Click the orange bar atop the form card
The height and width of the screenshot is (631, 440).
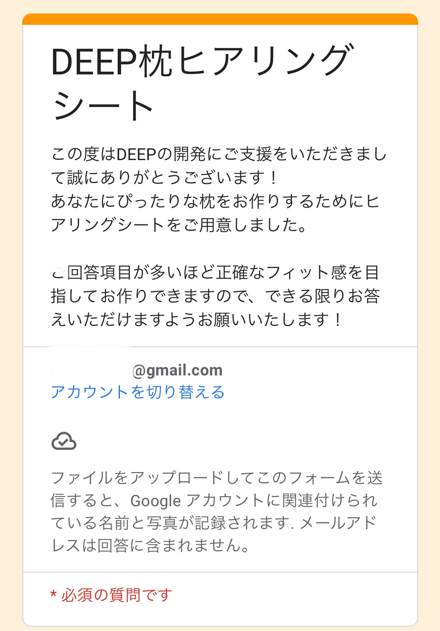pos(220,19)
